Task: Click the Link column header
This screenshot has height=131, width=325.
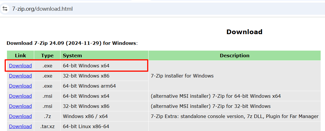Action: coord(20,56)
